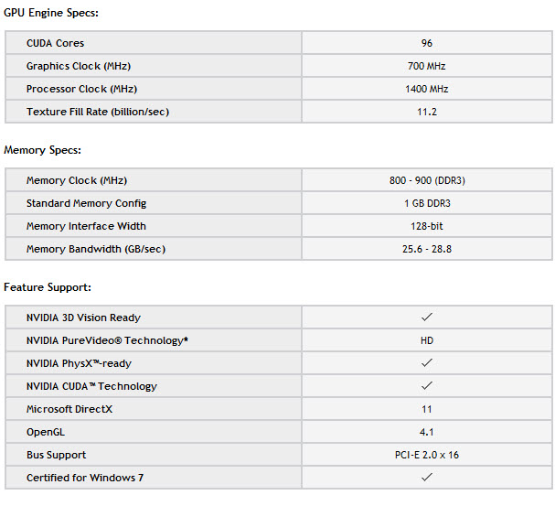555x506 pixels.
Task: Click the NVIDIA PhysX-ready checkmark
Action: pos(427,363)
